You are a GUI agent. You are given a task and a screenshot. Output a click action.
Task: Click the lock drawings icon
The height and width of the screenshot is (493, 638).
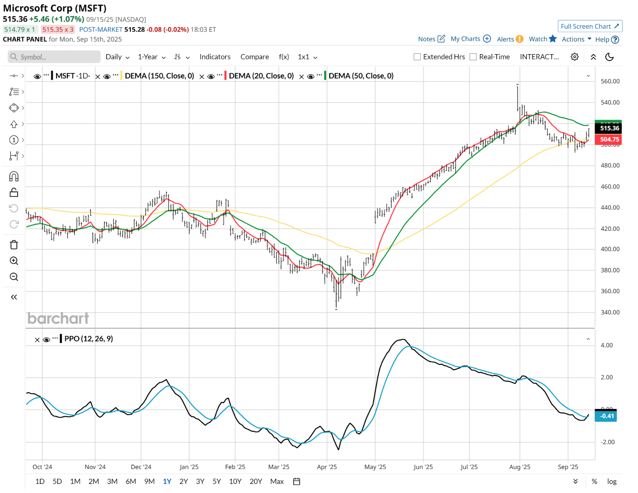click(x=14, y=192)
